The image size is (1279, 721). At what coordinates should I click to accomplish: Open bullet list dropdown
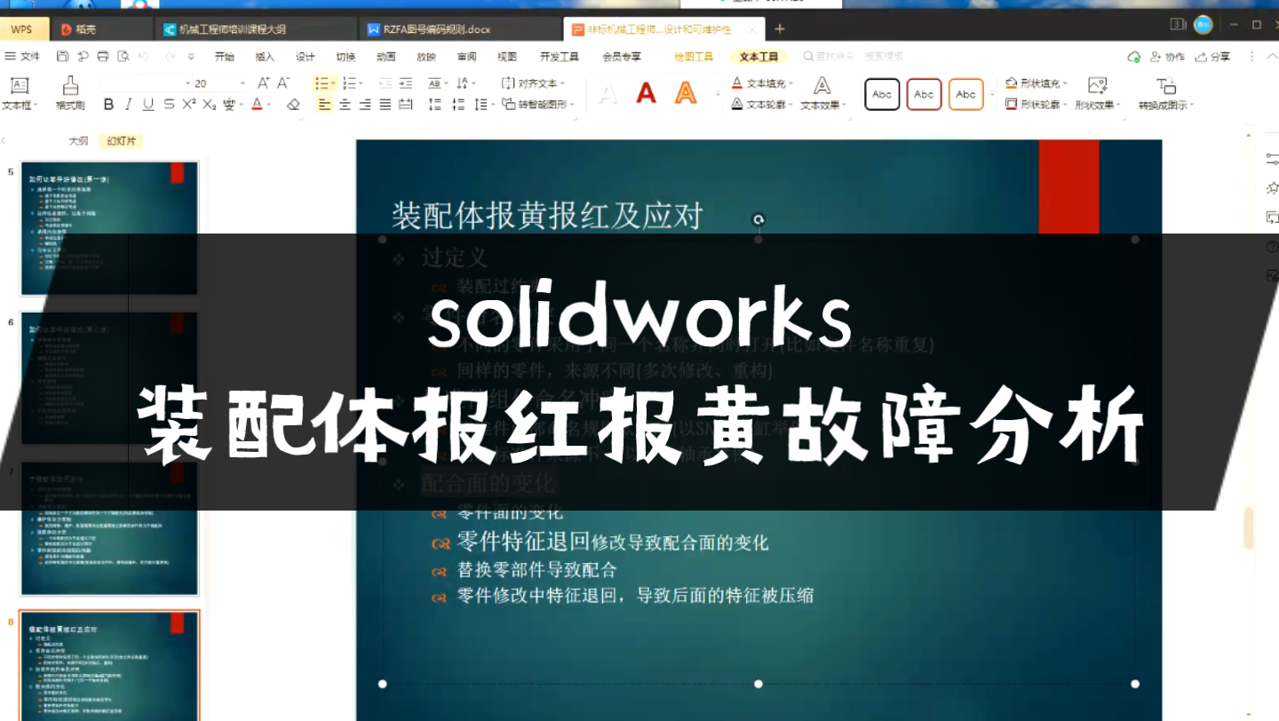(x=333, y=83)
